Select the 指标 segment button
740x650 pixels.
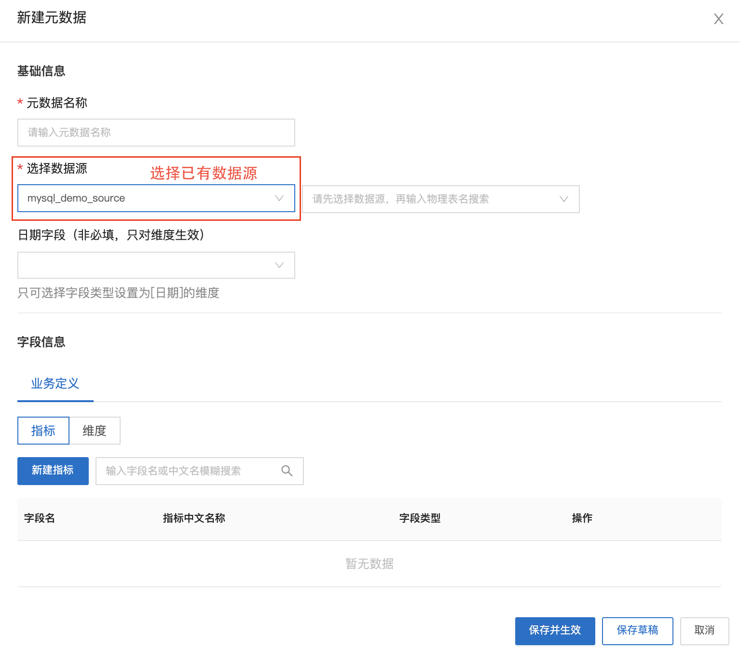click(x=43, y=431)
